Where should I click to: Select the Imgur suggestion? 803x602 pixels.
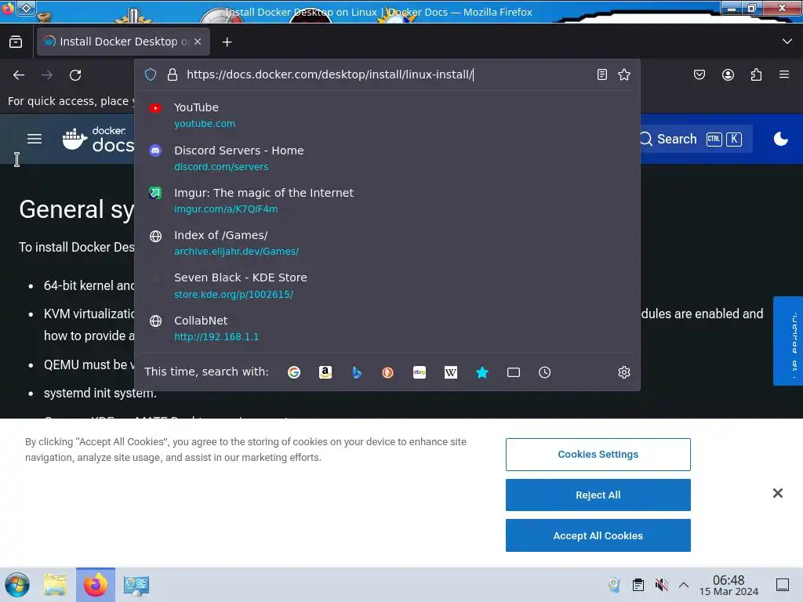(x=387, y=201)
